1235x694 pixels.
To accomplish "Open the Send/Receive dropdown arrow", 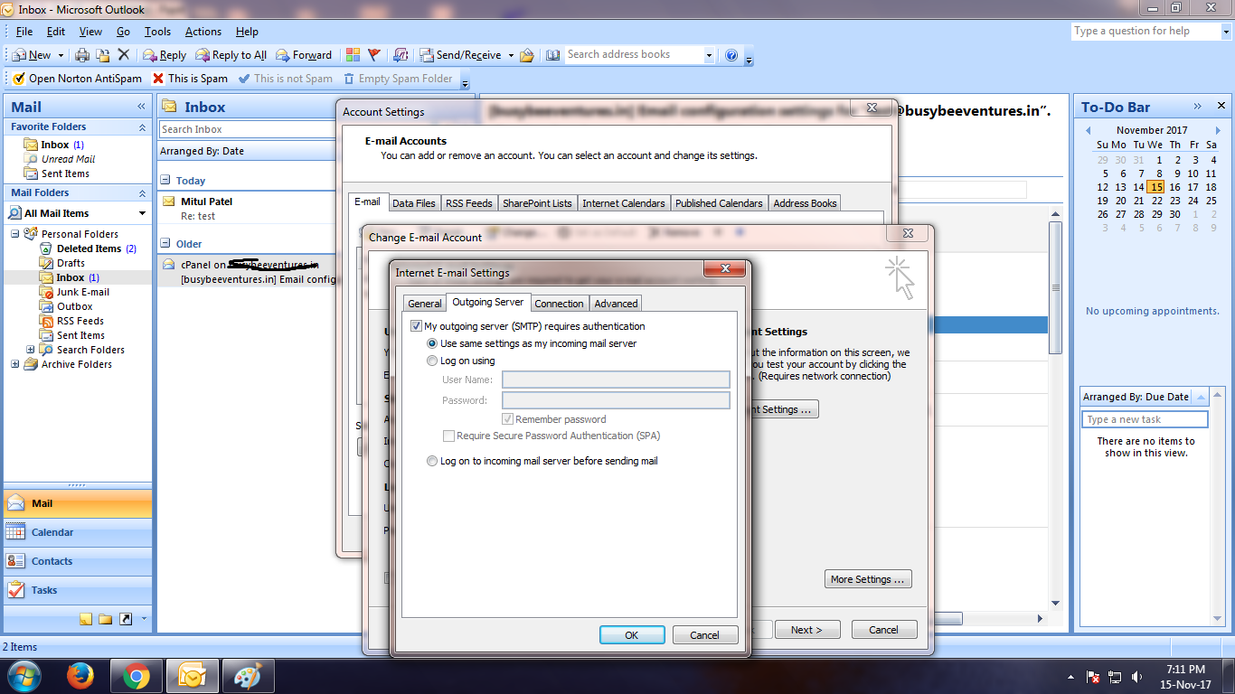I will pyautogui.click(x=510, y=55).
